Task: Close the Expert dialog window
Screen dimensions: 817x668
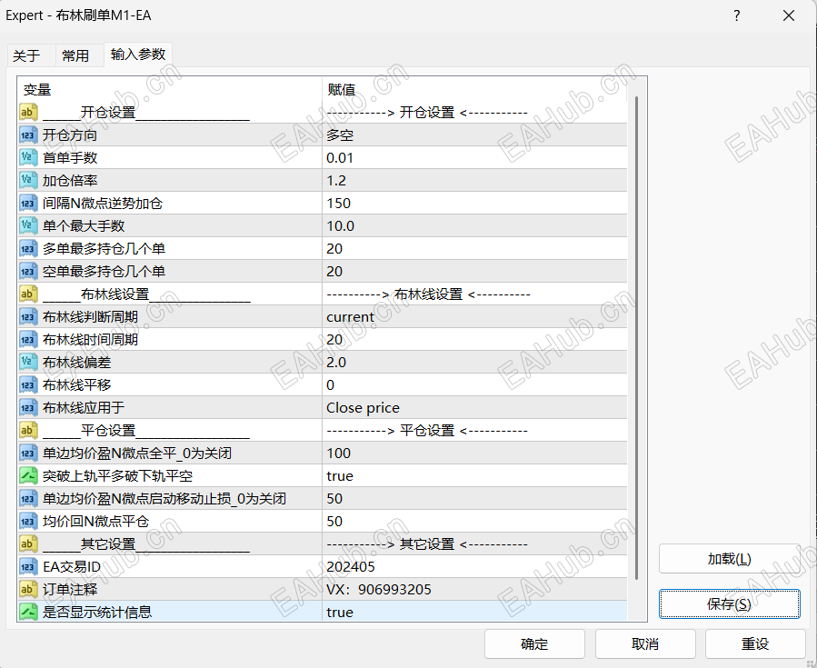Action: [789, 15]
